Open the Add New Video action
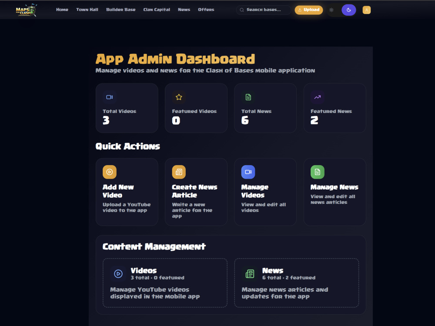The width and height of the screenshot is (435, 326). [127, 192]
